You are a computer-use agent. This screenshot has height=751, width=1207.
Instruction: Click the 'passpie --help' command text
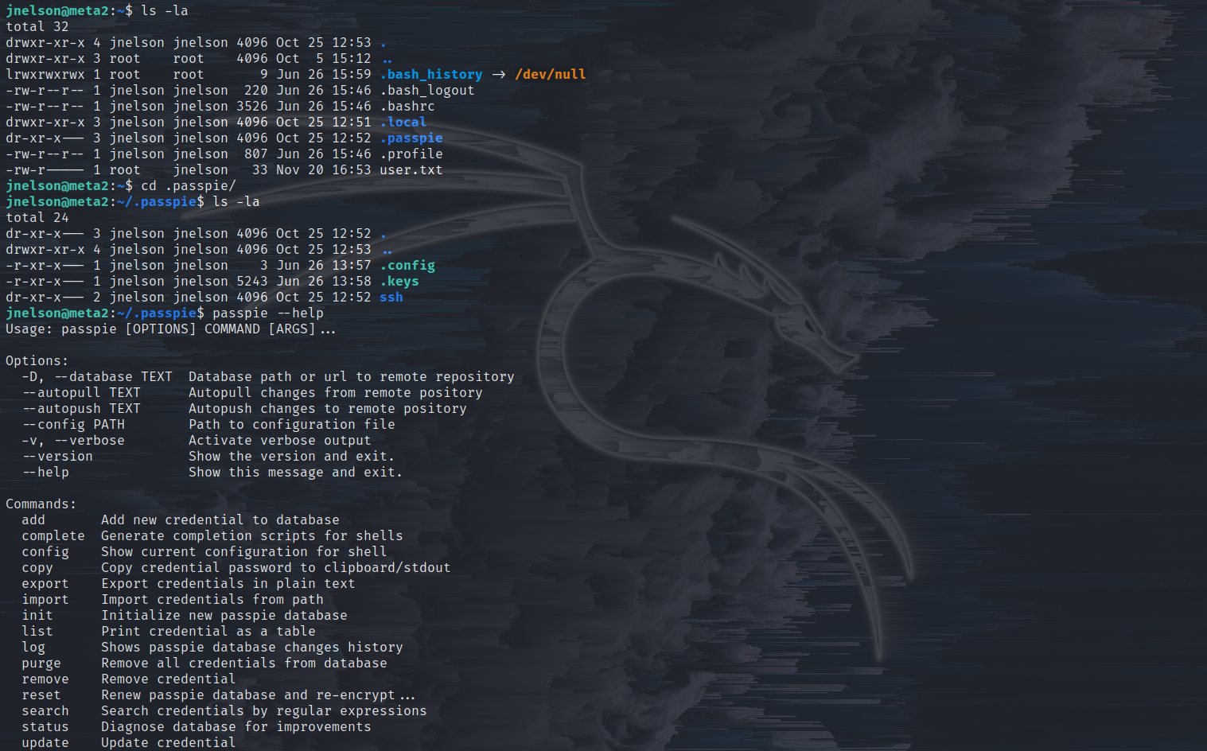[268, 313]
